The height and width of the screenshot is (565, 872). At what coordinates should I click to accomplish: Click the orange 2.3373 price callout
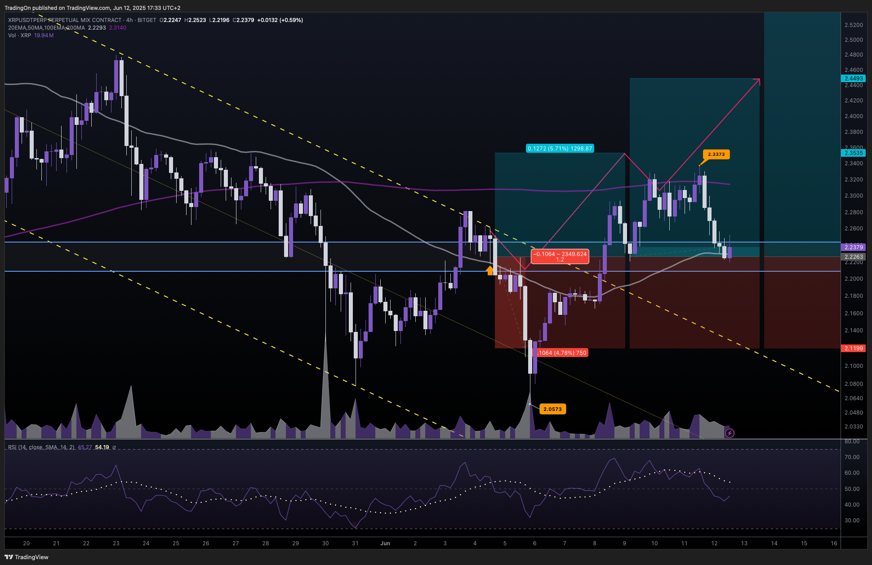point(716,154)
